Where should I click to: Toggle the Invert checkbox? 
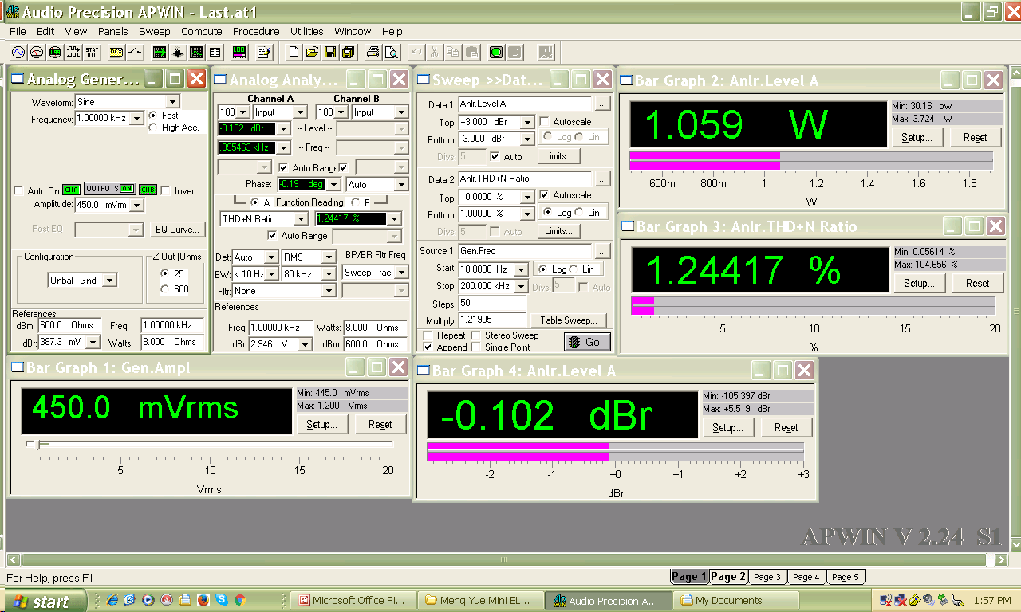click(x=166, y=191)
